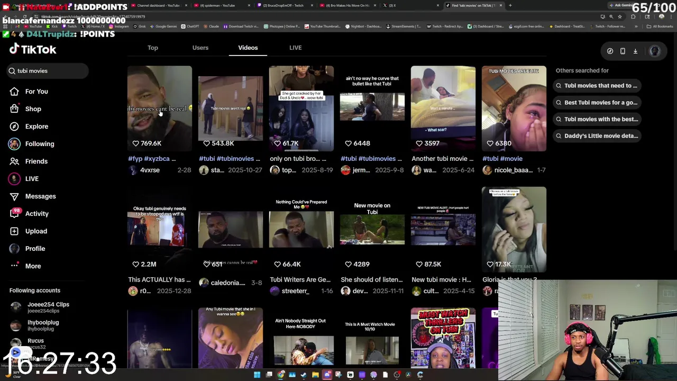The image size is (677, 381).
Task: Click the TikTok logo
Action: pos(33,49)
